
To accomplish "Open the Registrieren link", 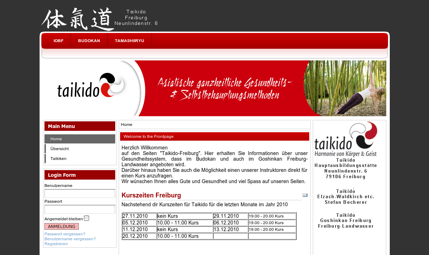I will pyautogui.click(x=56, y=244).
